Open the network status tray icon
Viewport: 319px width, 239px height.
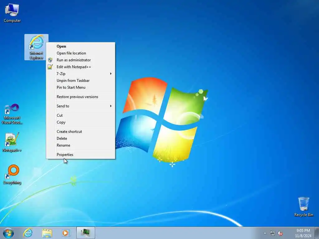pyautogui.click(x=272, y=233)
